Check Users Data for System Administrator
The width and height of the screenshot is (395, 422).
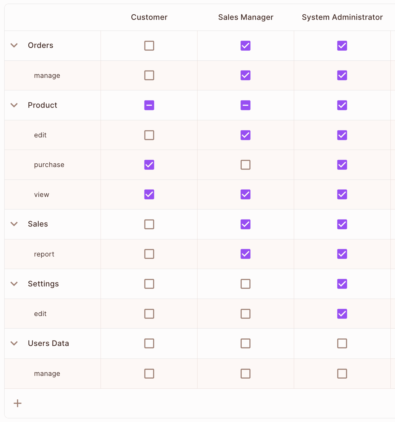pos(342,344)
